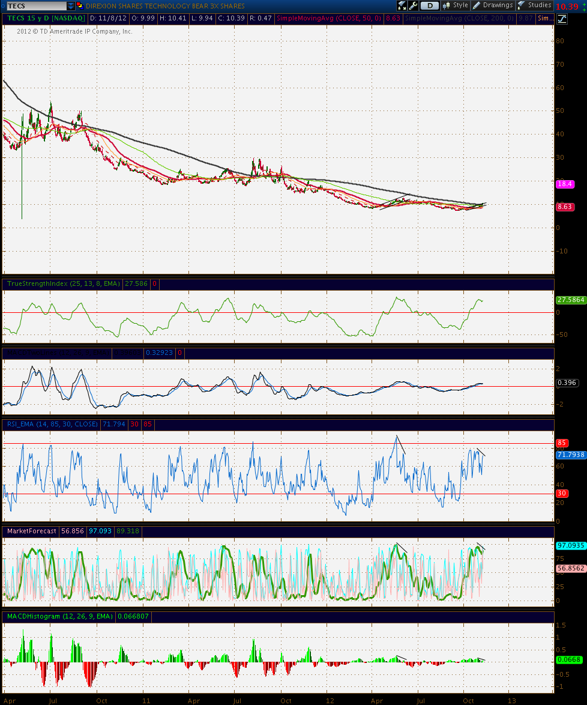Viewport: 587px width, 705px height.
Task: Click the open value O: 9.99
Action: (x=143, y=19)
